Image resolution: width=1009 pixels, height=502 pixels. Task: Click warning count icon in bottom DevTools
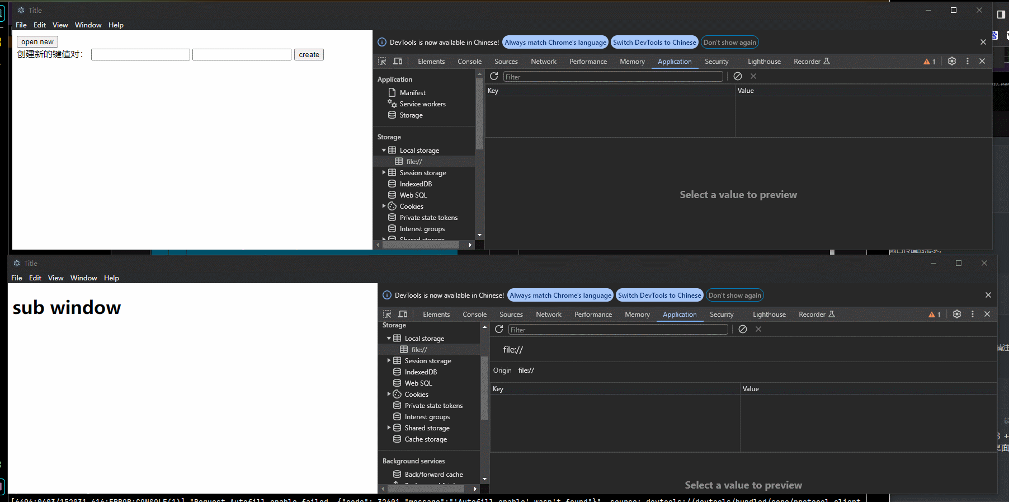tap(935, 315)
